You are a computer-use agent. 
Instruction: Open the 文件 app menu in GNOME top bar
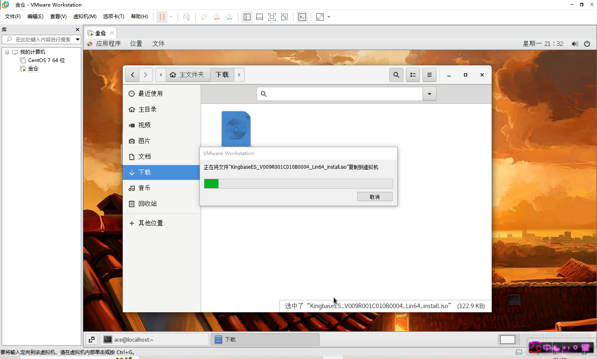tap(158, 43)
